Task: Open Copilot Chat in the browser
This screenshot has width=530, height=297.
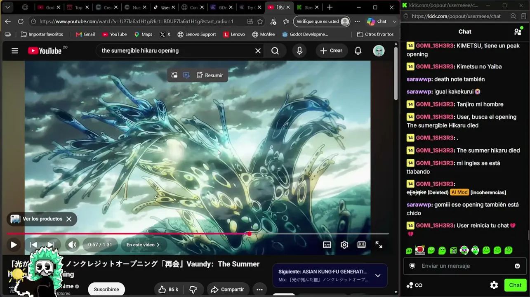Action: click(377, 21)
